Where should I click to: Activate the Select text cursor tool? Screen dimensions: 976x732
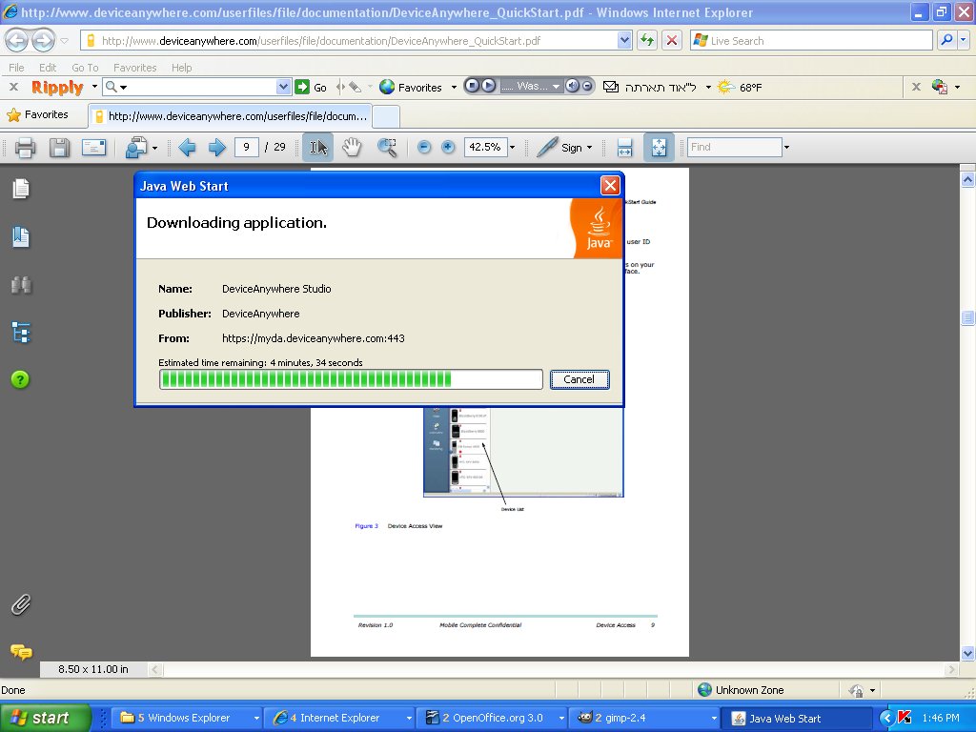318,148
